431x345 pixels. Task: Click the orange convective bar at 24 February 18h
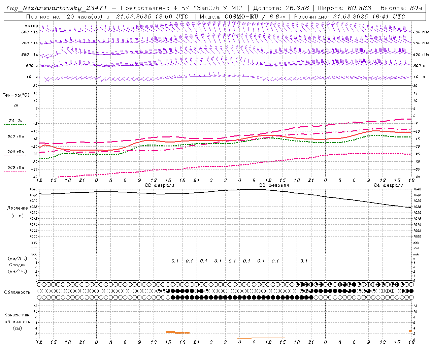coord(410,331)
